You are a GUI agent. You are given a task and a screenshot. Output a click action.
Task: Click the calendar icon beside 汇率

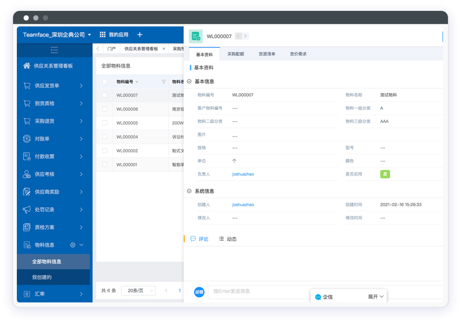[x=27, y=294]
